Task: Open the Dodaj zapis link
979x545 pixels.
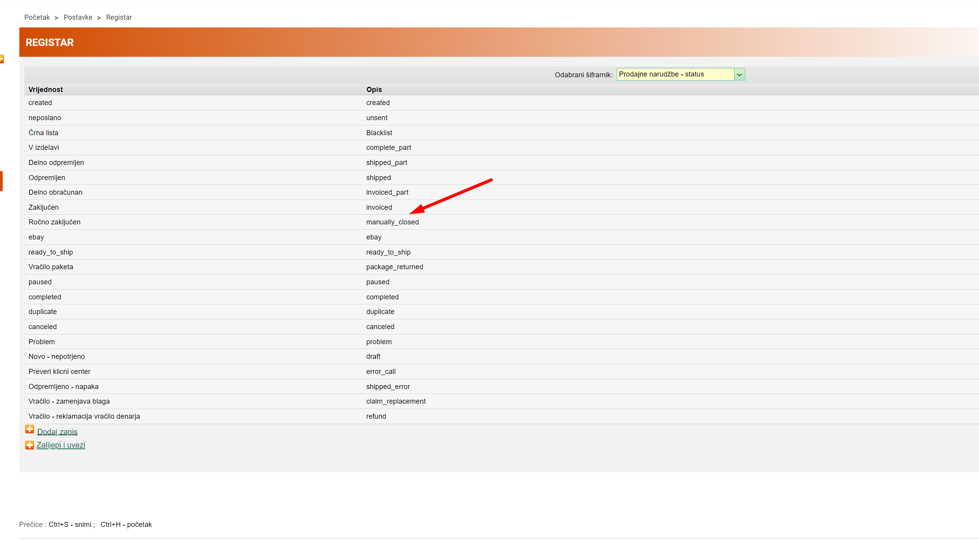Action: pyautogui.click(x=57, y=432)
